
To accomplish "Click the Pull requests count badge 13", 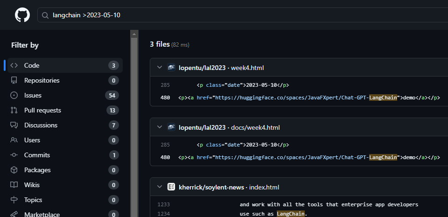I will point(112,110).
